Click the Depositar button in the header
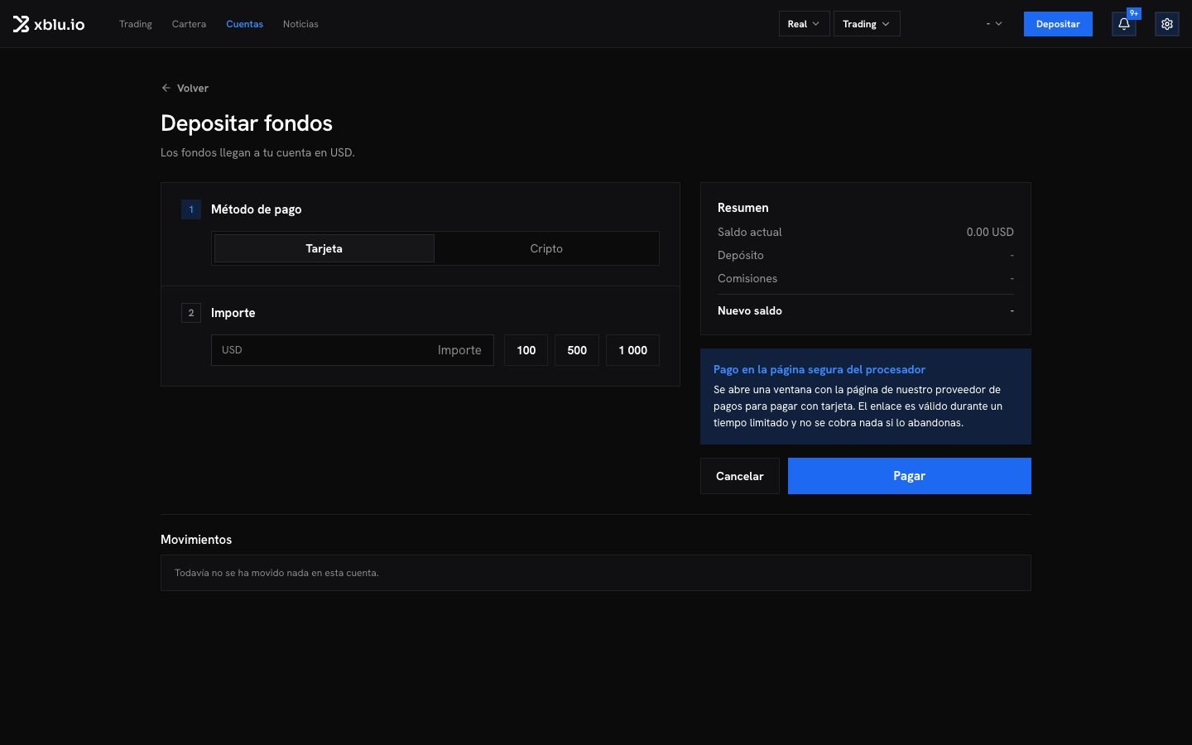The image size is (1192, 745). tap(1058, 24)
